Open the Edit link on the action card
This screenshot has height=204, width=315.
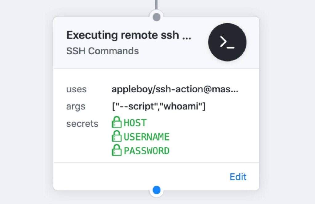coord(238,177)
